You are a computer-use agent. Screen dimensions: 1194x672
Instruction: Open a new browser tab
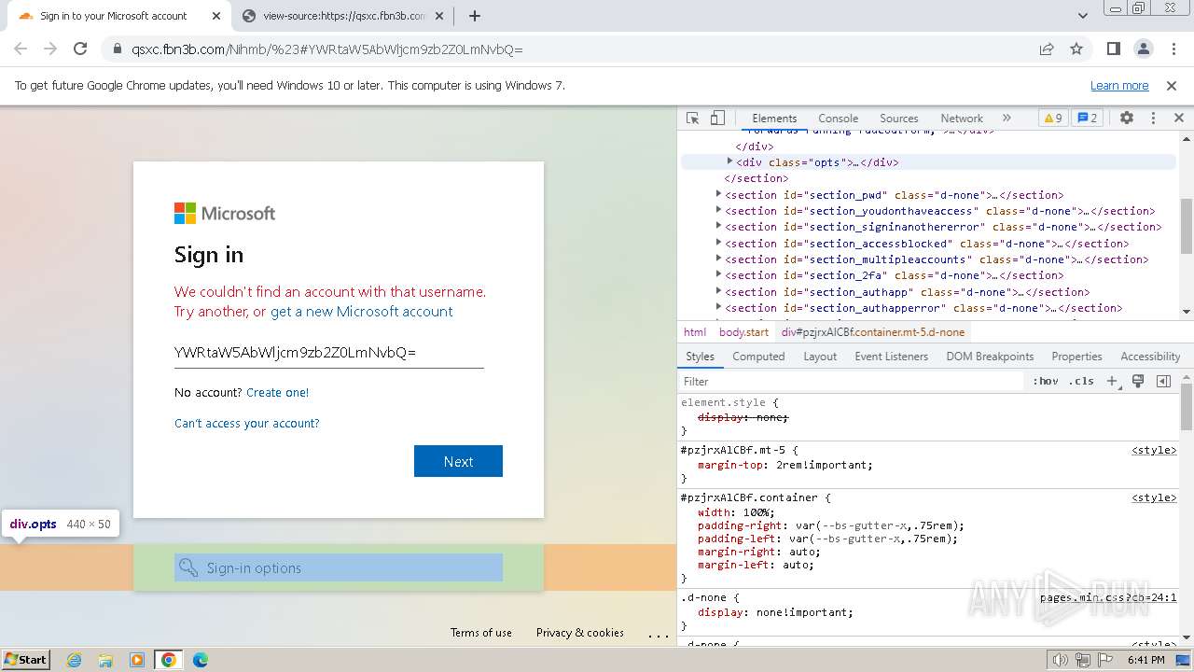click(x=475, y=16)
